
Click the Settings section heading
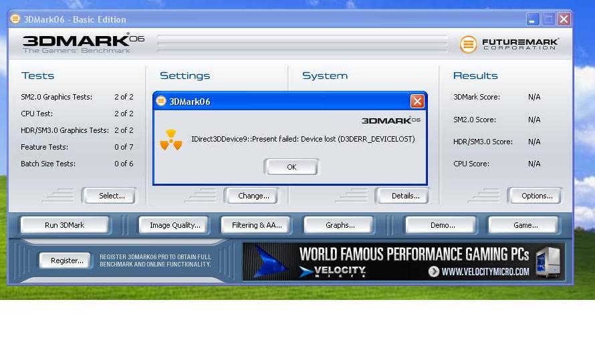coord(185,75)
